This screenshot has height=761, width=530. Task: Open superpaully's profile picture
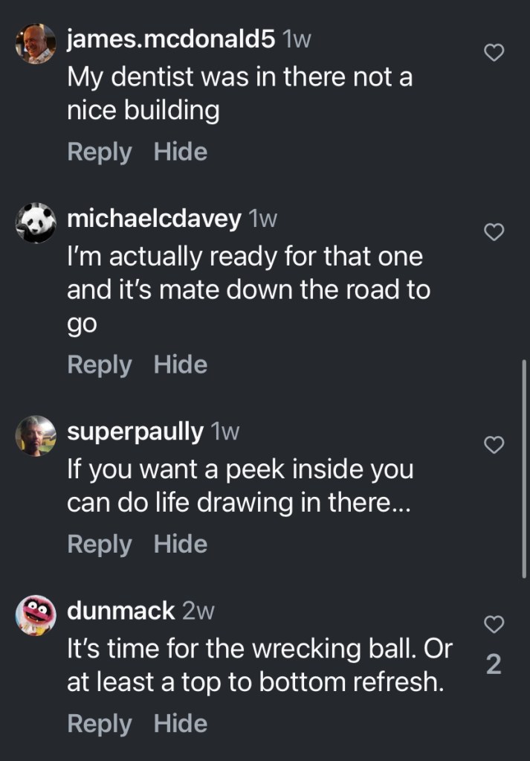(36, 435)
